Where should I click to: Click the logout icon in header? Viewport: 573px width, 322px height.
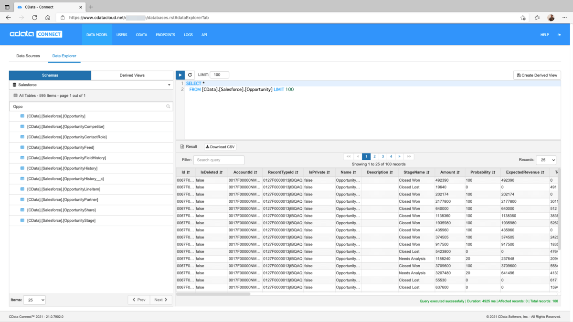click(x=560, y=35)
